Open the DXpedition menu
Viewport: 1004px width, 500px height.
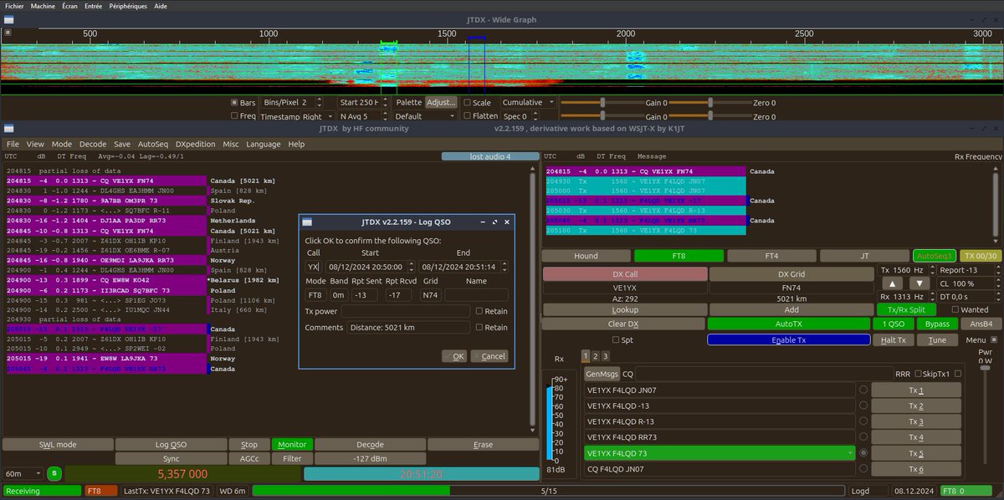196,144
